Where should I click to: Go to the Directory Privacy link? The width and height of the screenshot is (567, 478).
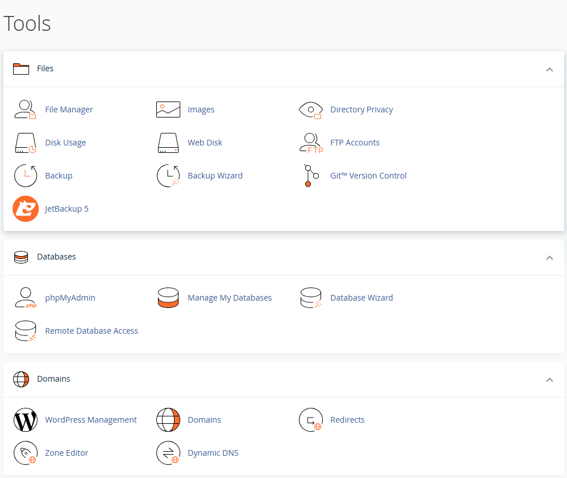coord(362,110)
